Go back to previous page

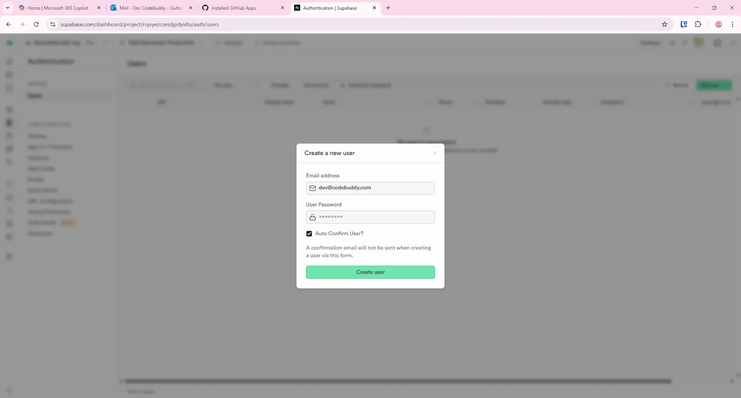pos(8,25)
